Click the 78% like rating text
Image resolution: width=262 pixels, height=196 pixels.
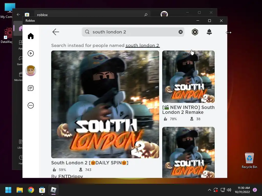point(173,119)
